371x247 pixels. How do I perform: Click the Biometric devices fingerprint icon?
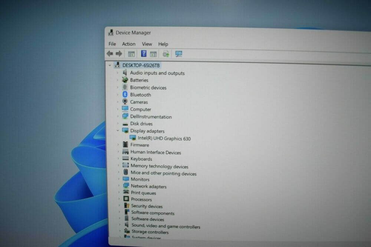pyautogui.click(x=125, y=87)
